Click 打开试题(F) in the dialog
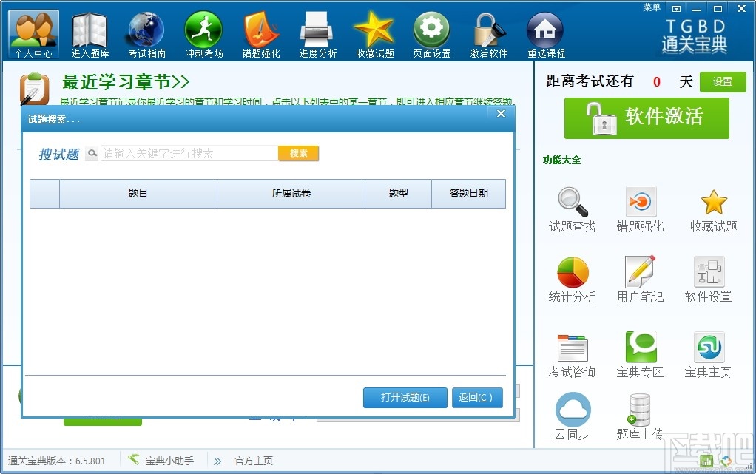This screenshot has width=756, height=474. click(x=405, y=397)
